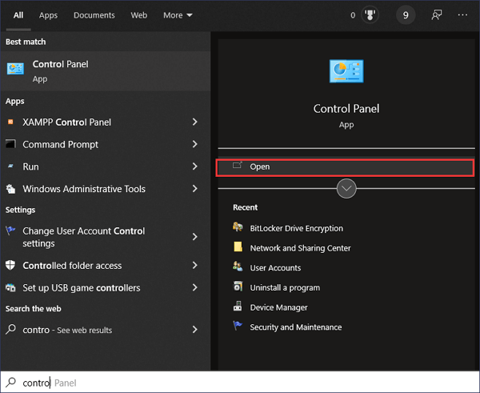Click the search input box at bottom
Viewport: 480px width, 393px height.
(240, 383)
